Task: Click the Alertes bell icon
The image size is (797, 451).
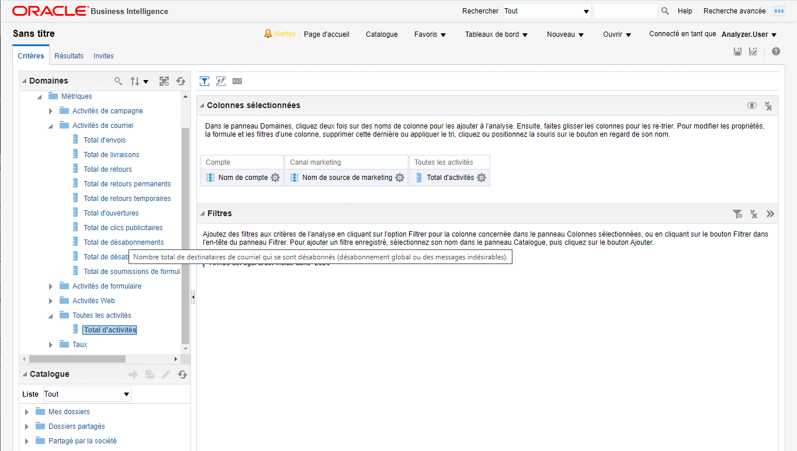Action: 268,34
